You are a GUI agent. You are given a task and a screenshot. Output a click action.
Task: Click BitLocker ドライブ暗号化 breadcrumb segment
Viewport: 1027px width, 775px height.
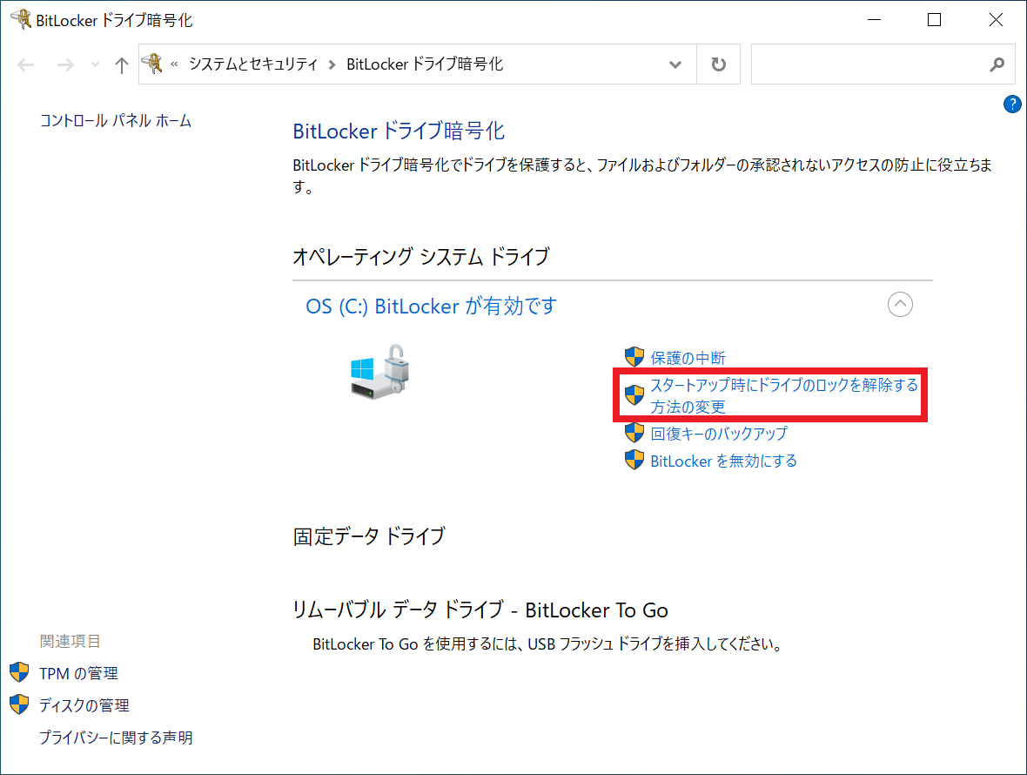[x=425, y=64]
